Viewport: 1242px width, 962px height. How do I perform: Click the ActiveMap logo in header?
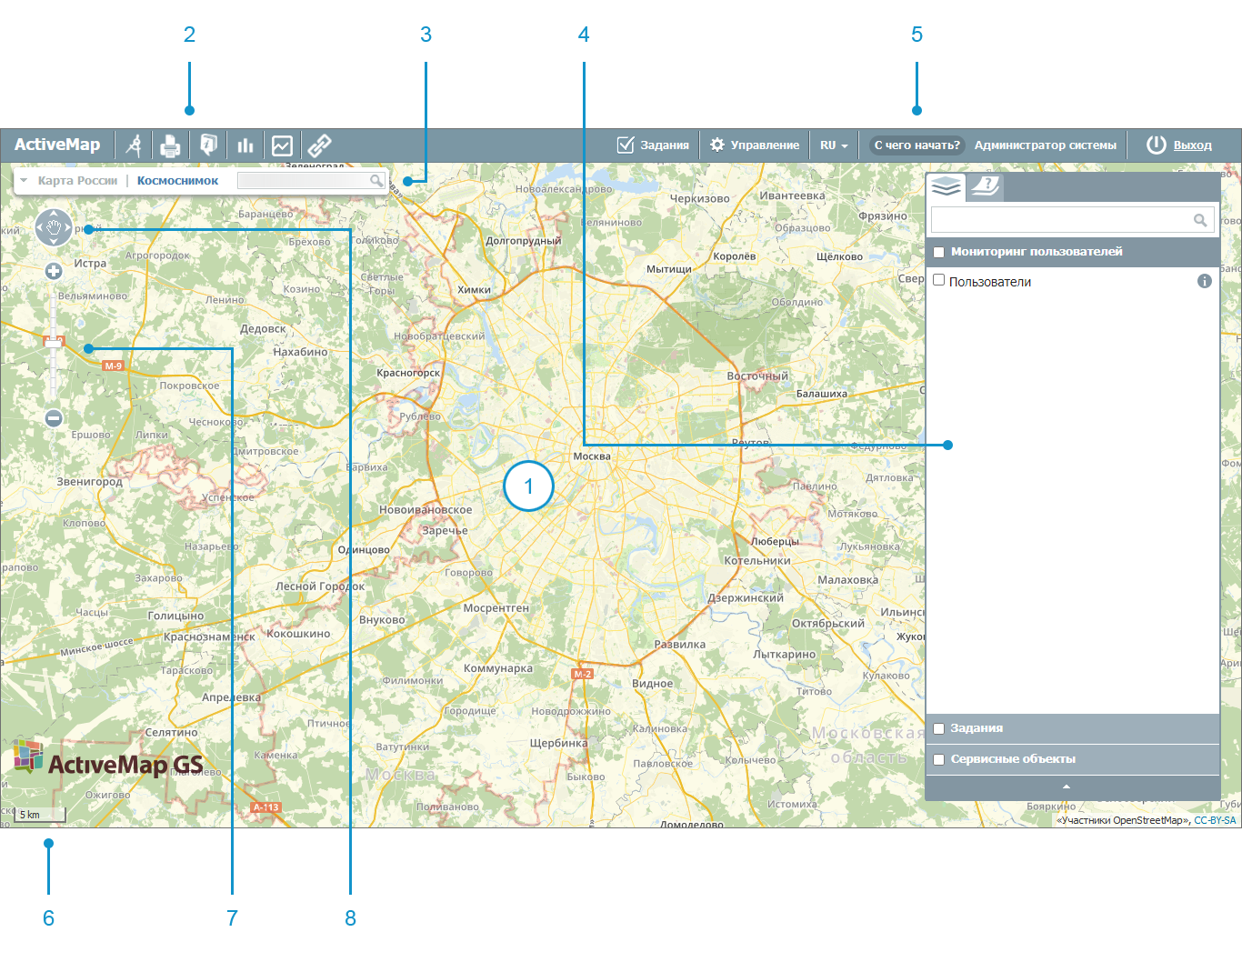[57, 145]
